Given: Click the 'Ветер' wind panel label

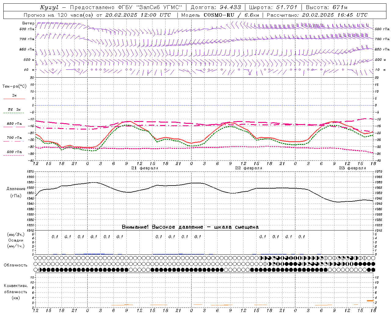Looking at the screenshot, I should click(28, 23).
